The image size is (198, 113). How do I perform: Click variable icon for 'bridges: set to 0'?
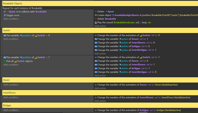point(96,46)
